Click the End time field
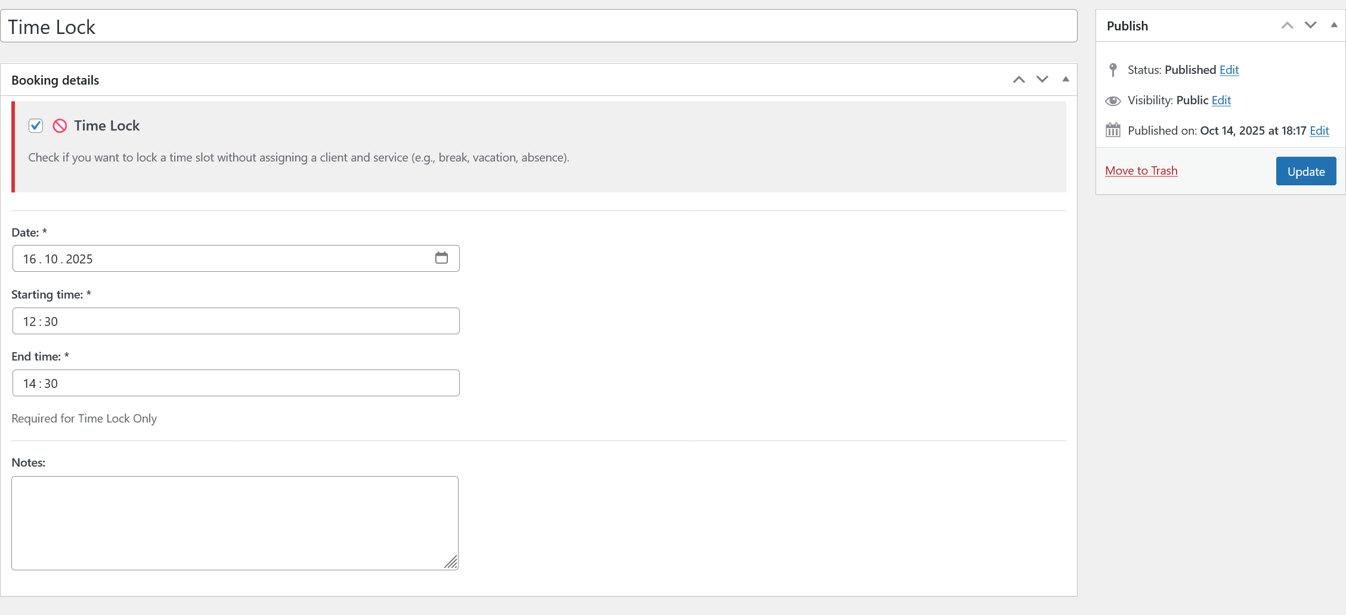 point(236,383)
